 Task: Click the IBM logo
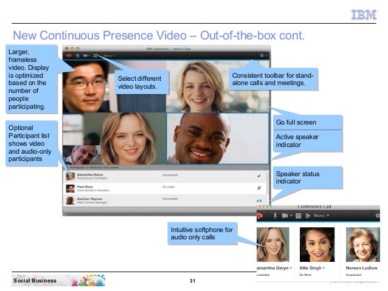click(x=364, y=15)
